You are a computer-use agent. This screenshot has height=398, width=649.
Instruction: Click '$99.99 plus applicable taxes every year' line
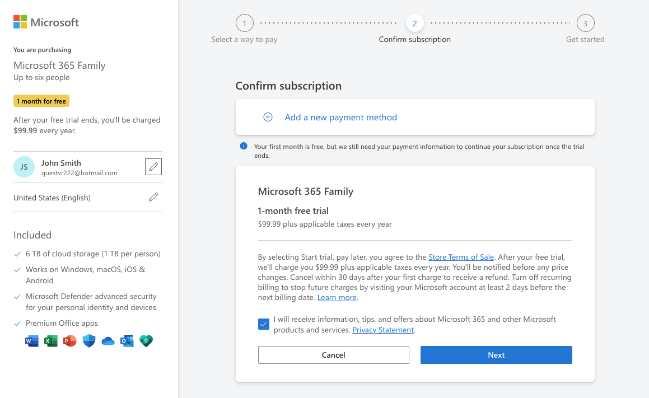click(x=325, y=224)
